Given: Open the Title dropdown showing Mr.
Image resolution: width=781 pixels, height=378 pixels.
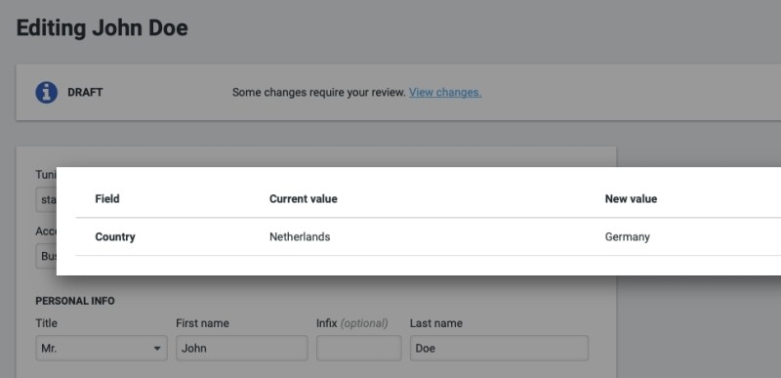Looking at the screenshot, I should [x=102, y=348].
